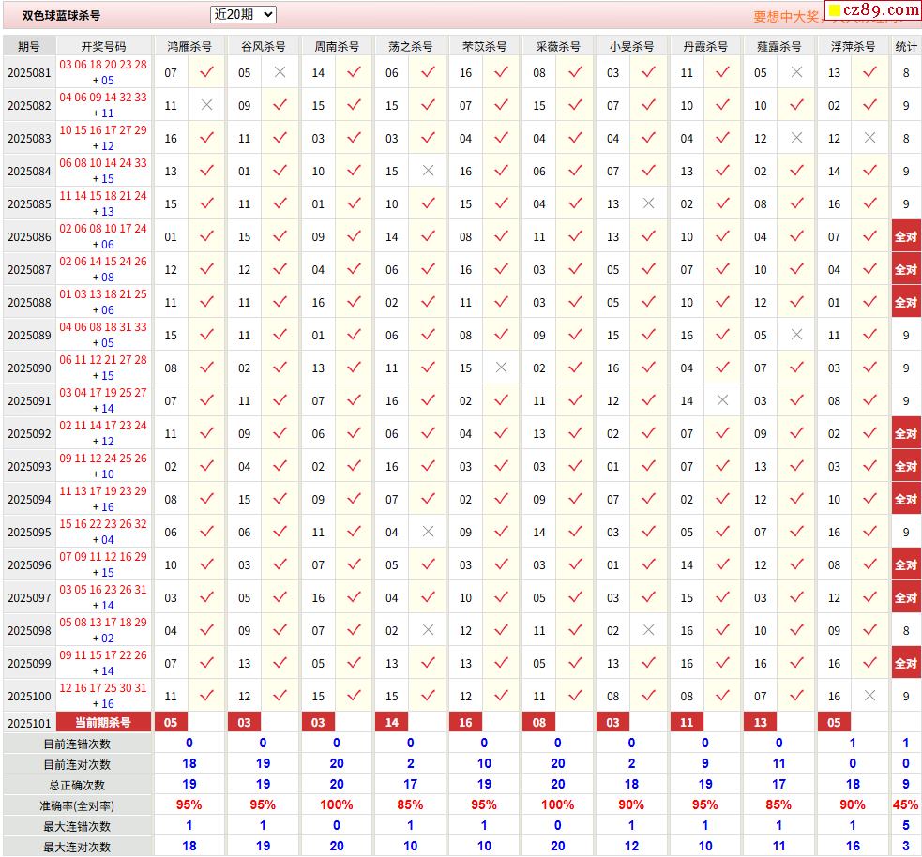The height and width of the screenshot is (857, 922).
Task: Select the X mark for 鸿雁杀号 in row 2025082
Action: (206, 105)
